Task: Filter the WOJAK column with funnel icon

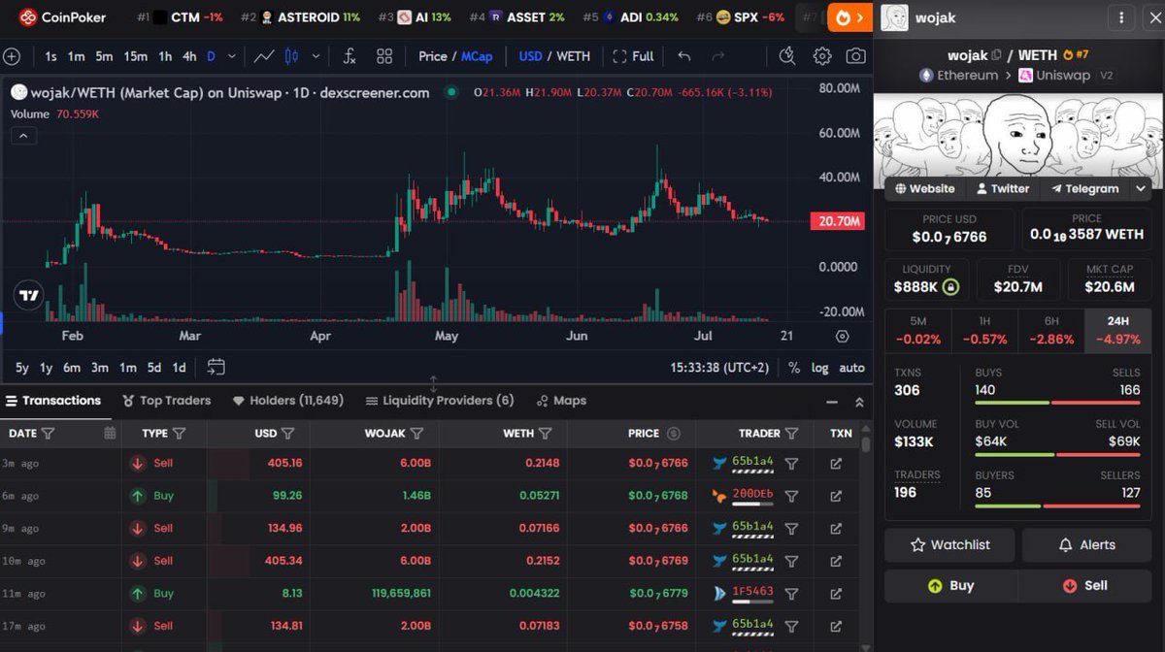Action: tap(417, 433)
